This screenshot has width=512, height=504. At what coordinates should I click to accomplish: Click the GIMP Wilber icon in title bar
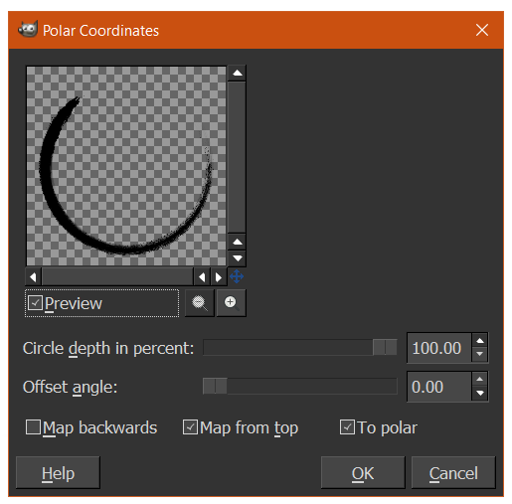28,30
